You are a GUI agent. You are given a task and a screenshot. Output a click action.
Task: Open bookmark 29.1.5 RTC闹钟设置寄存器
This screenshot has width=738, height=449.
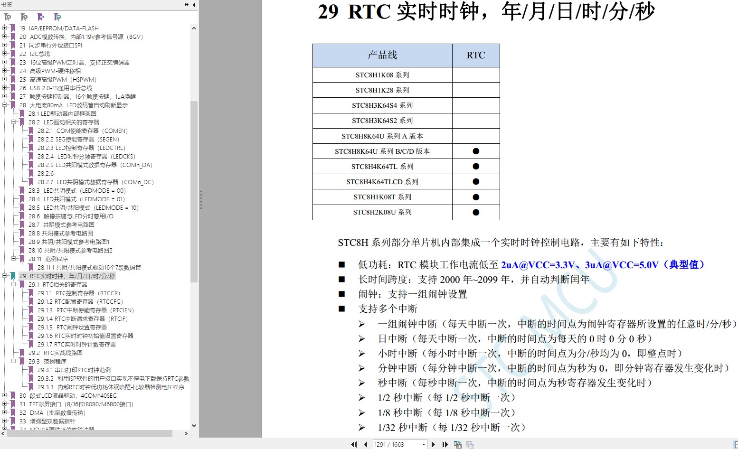coord(72,327)
